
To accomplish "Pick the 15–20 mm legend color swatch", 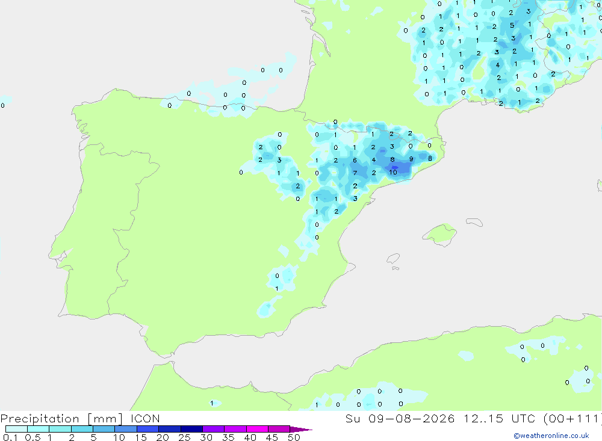I will (x=148, y=429).
